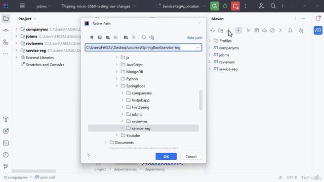Collapse the SpringBoot folder

pyautogui.click(x=117, y=86)
